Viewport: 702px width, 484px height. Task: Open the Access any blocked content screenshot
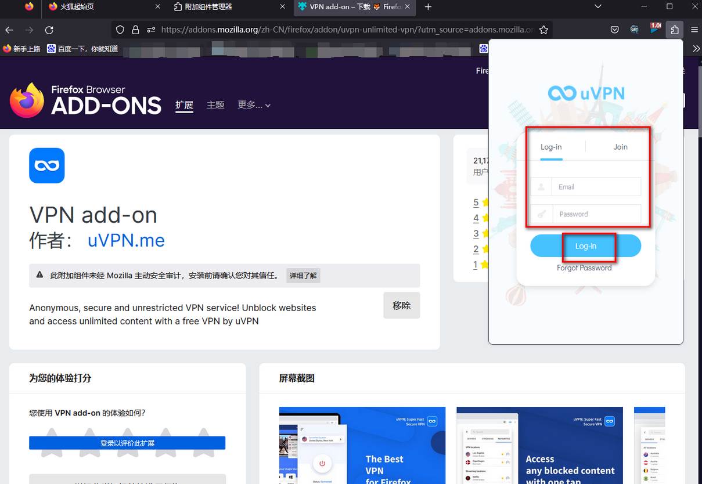coord(539,445)
